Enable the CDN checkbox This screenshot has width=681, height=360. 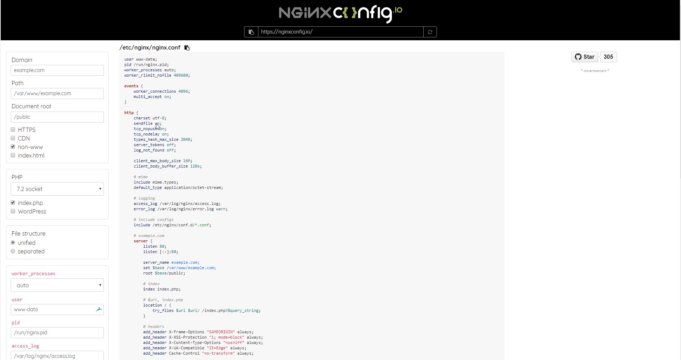pos(13,138)
